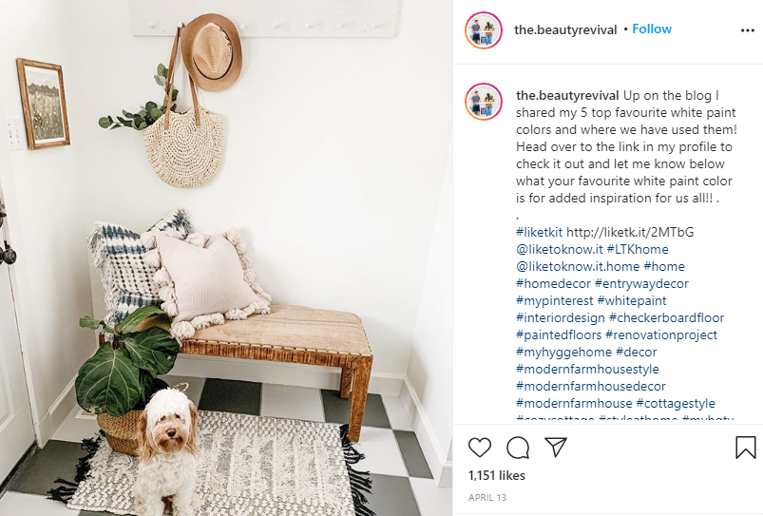Open the APRIL 13 post date link

pos(487,498)
